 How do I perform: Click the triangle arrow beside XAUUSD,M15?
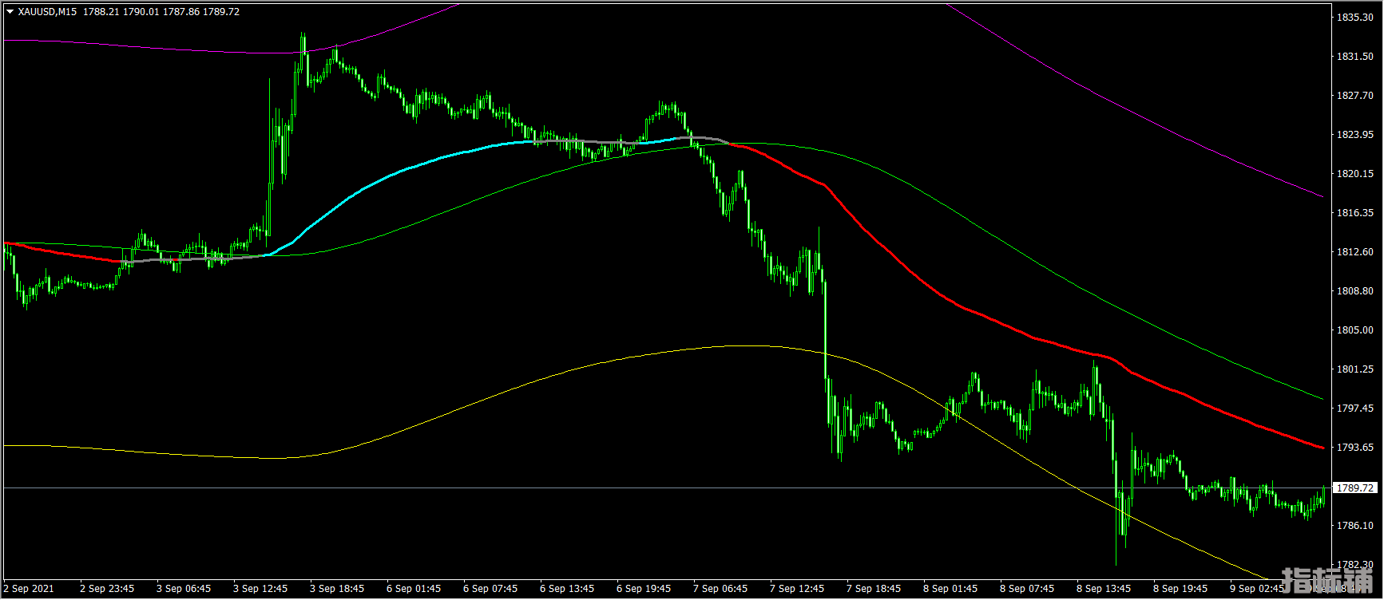10,12
